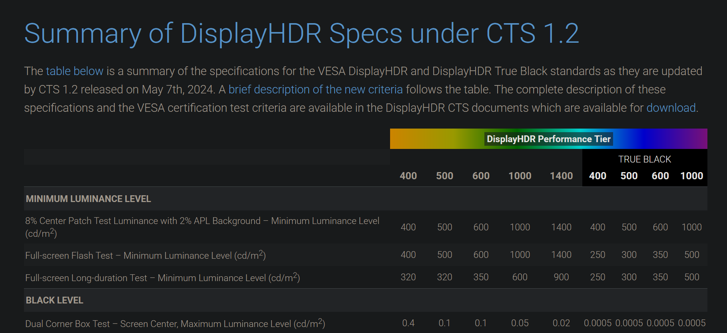Select the True Black '400' column header
Screen dimensions: 727x333
click(598, 176)
